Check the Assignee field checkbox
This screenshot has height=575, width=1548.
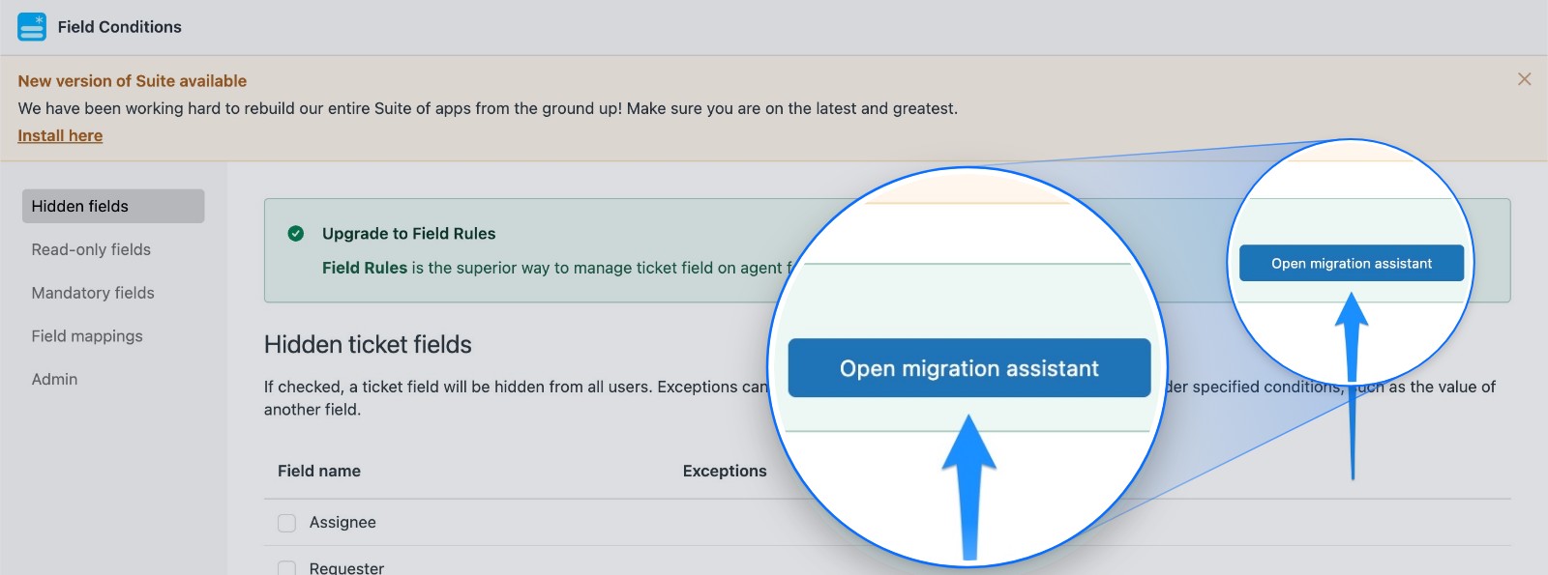pos(286,523)
